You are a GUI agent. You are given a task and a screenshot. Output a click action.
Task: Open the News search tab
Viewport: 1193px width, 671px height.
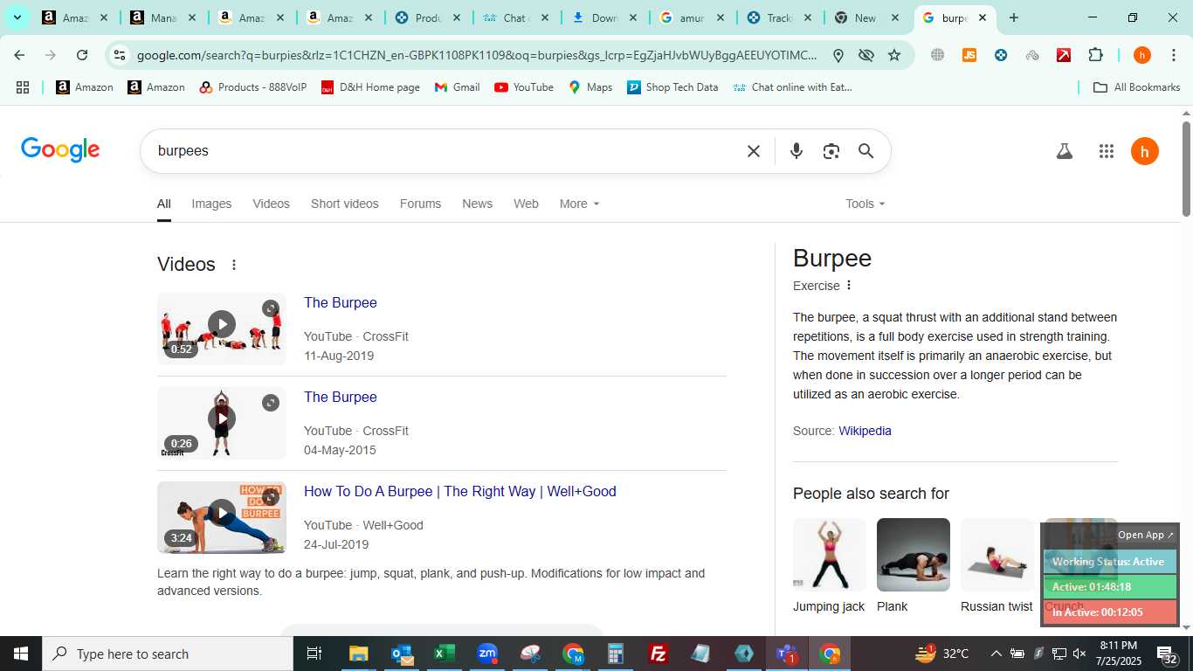pos(477,204)
